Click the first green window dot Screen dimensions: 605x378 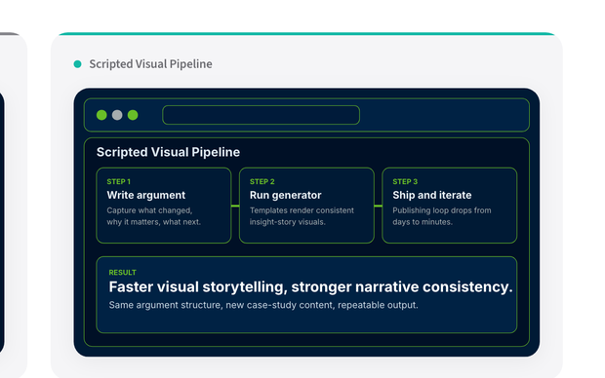pyautogui.click(x=101, y=115)
